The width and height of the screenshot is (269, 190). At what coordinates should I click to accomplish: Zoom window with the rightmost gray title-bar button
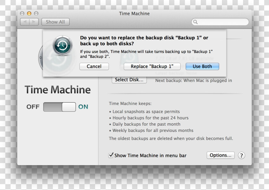[36, 13]
